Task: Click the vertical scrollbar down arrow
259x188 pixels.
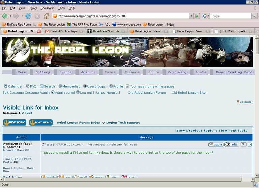Action: [257, 175]
